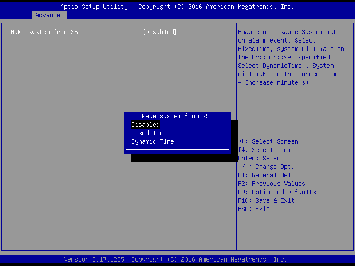This screenshot has width=355, height=266.
Task: Click the Enter: Select hint
Action: click(261, 158)
